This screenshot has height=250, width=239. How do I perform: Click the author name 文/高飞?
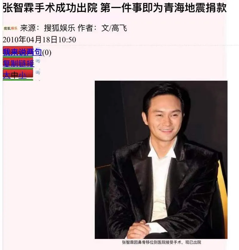[x=114, y=28]
